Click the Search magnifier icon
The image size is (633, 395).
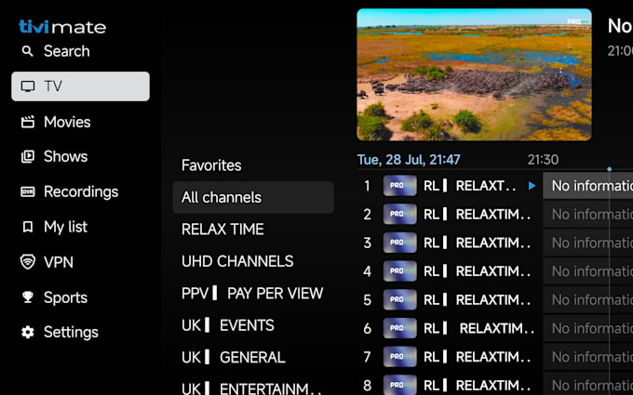coord(27,51)
